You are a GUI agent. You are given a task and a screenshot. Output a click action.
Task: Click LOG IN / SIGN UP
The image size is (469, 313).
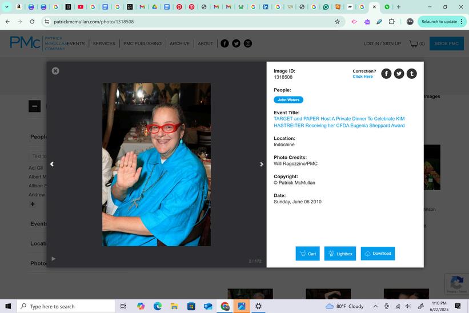click(x=382, y=43)
